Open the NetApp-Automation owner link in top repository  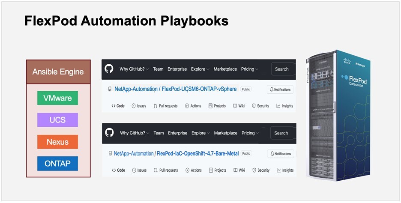pyautogui.click(x=133, y=89)
